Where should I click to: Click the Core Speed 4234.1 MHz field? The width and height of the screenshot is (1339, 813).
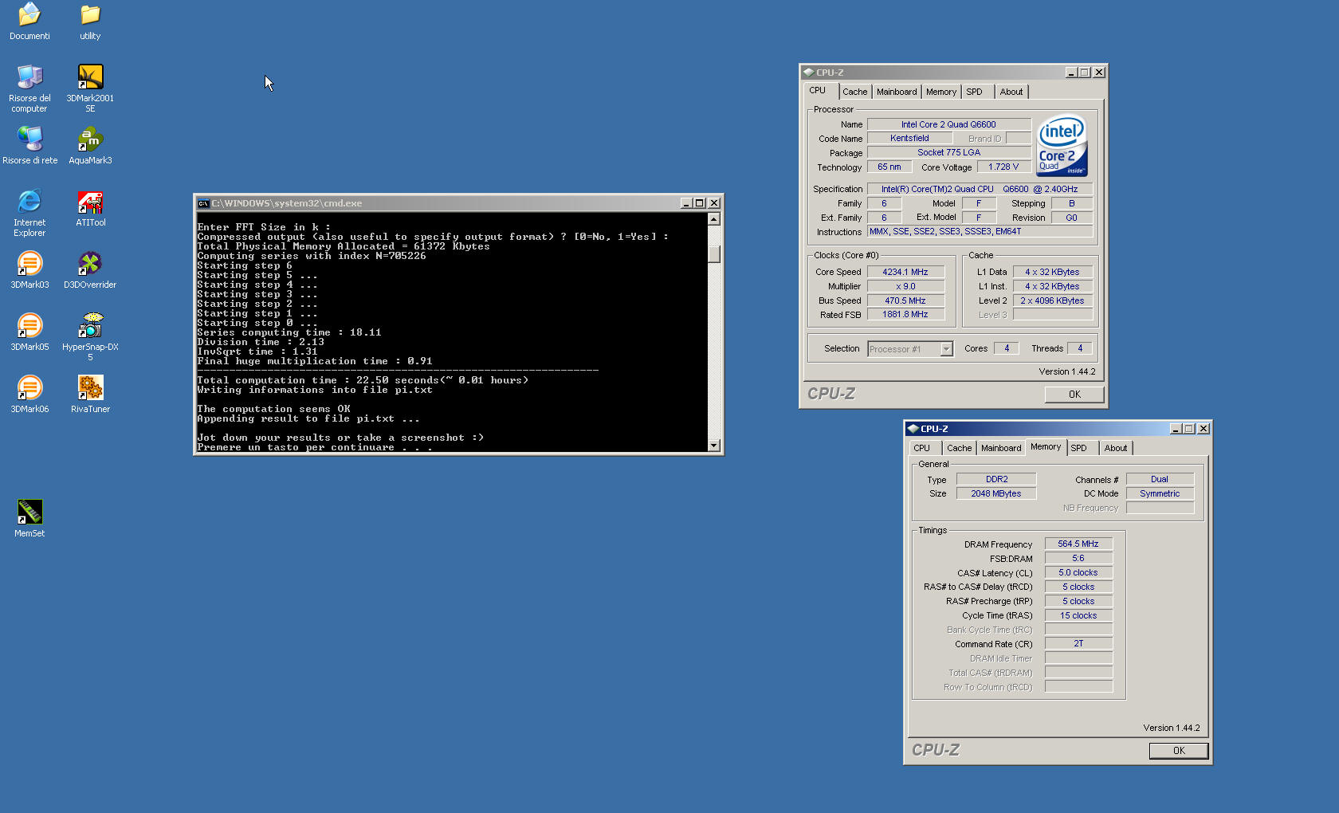(x=905, y=272)
